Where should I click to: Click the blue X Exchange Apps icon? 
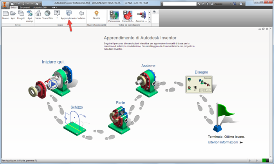point(234,4)
